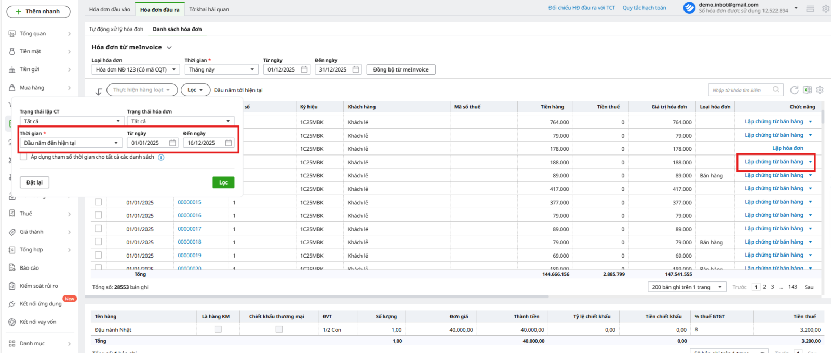Click the keyword search input field
This screenshot has width=831, height=353.
740,90
